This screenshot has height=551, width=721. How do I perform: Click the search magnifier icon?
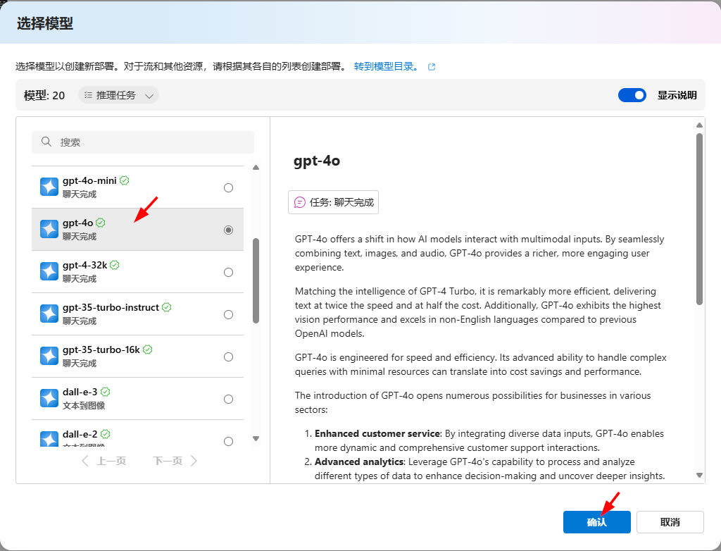pos(46,142)
